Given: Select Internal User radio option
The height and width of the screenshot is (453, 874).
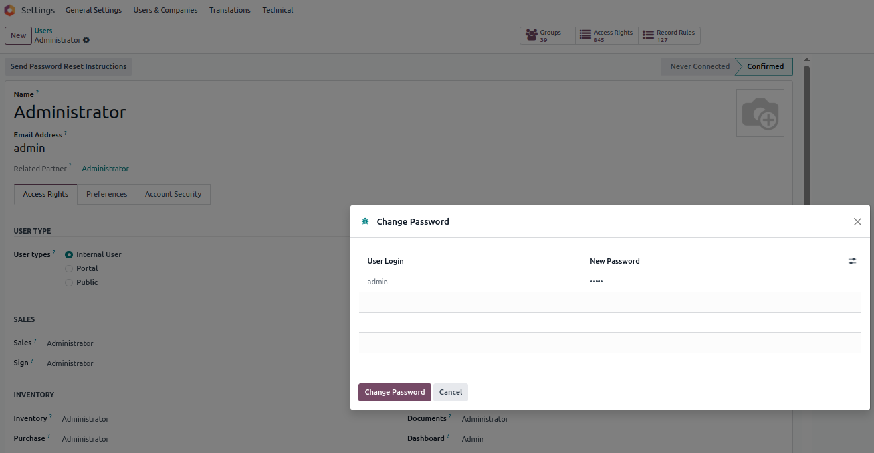Looking at the screenshot, I should (69, 254).
